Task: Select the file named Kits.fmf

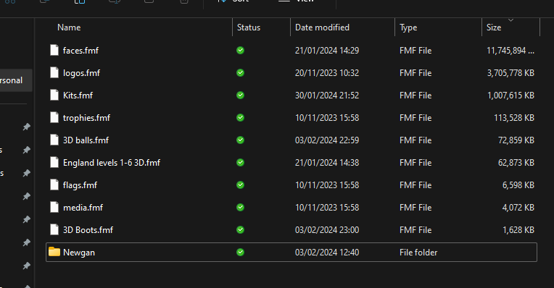Action: pos(78,96)
